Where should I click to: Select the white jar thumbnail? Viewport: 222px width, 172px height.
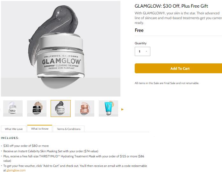(x=13, y=108)
